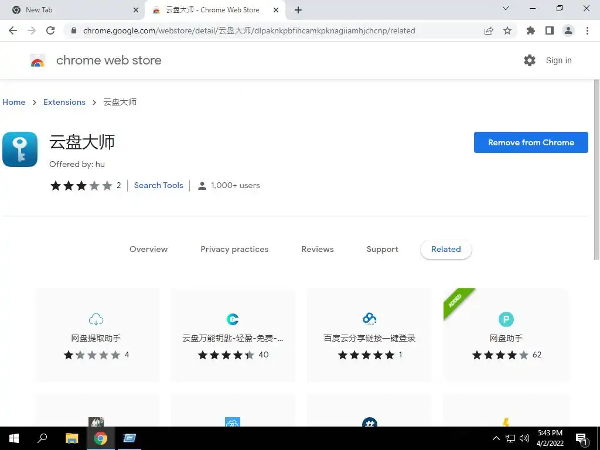Screen dimensions: 600x450
Task: Reload the current page
Action: point(50,30)
